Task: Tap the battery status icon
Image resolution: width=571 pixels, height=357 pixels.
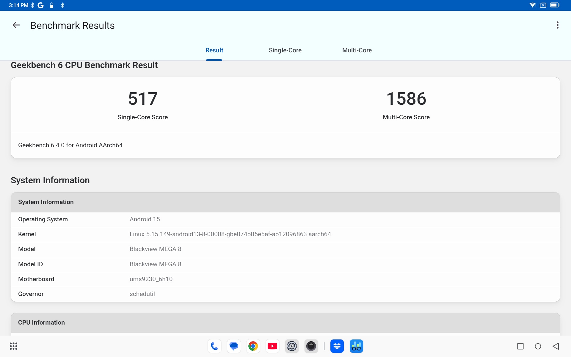Action: coord(555,5)
